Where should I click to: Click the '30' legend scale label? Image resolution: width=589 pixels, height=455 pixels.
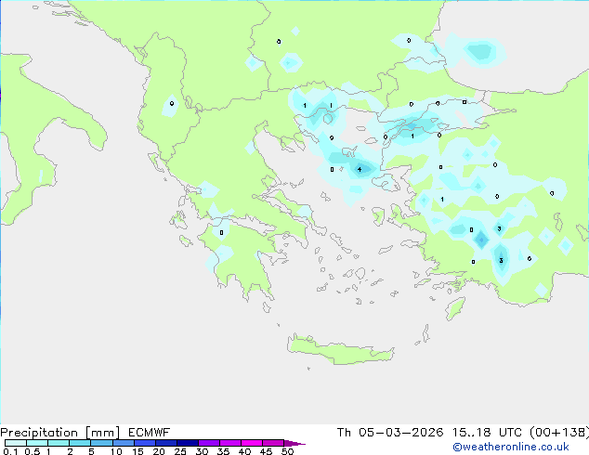coord(202,451)
